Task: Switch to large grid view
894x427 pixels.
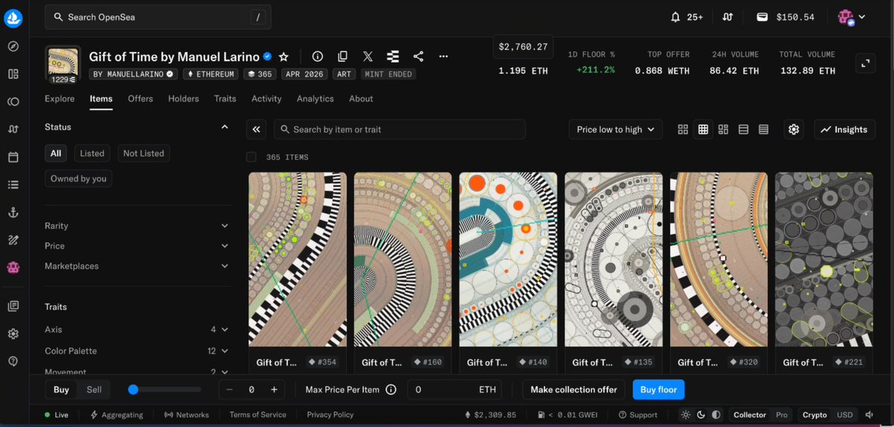Action: [x=682, y=130]
